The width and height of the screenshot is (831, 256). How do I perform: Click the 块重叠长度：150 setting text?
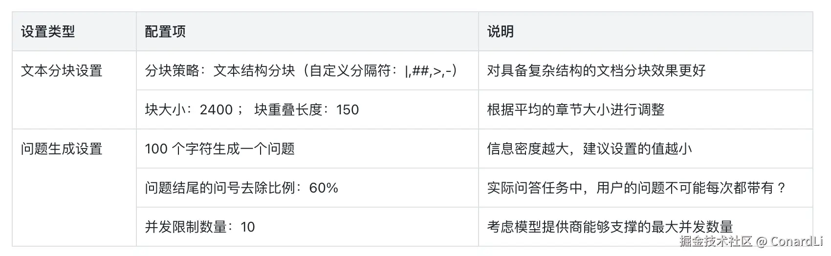[x=306, y=110]
